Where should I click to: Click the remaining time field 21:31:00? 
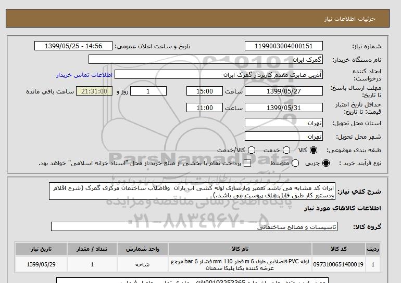(x=94, y=91)
